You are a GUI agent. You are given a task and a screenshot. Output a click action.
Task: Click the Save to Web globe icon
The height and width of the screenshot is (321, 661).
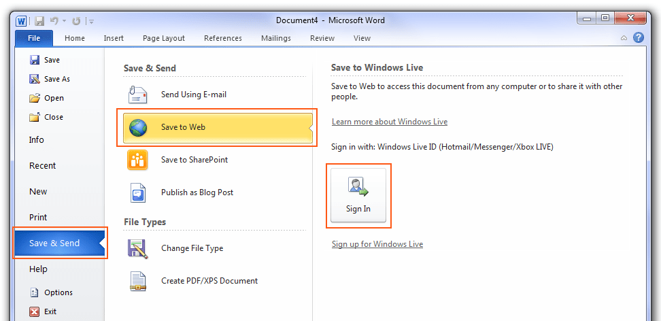(138, 127)
